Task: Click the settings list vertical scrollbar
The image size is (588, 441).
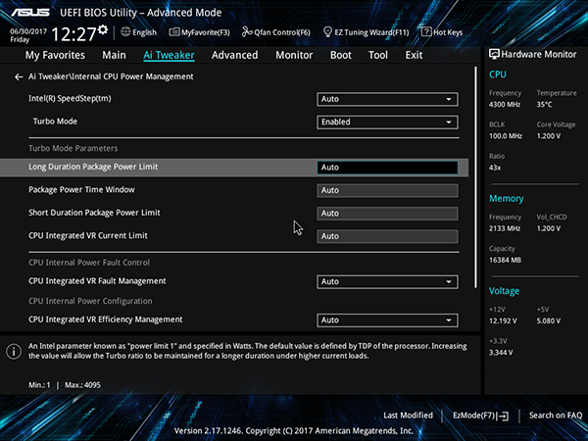Action: 476,177
